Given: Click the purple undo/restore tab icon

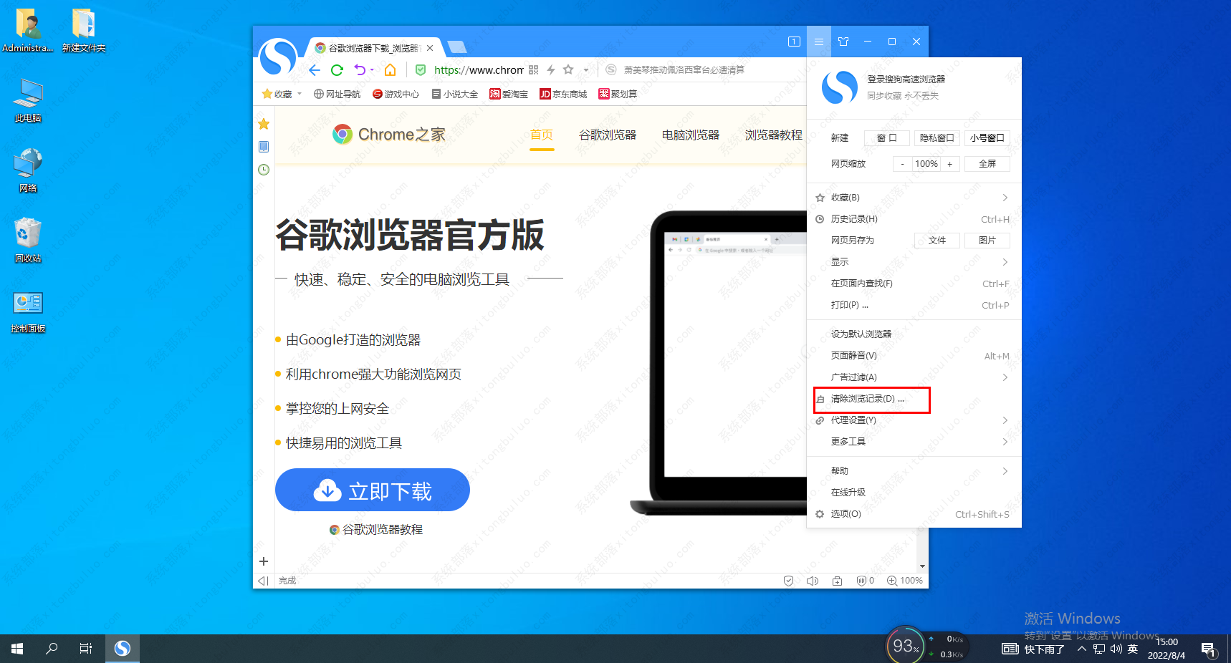Looking at the screenshot, I should tap(360, 69).
